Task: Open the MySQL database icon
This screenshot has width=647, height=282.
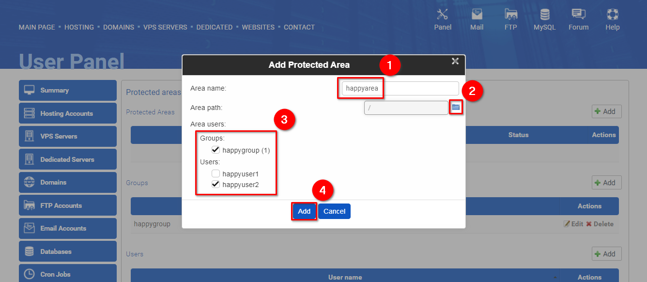Action: [x=545, y=14]
